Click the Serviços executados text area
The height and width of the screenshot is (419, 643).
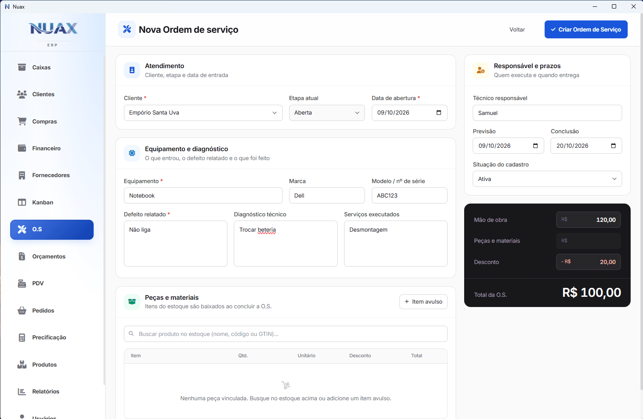coord(396,244)
